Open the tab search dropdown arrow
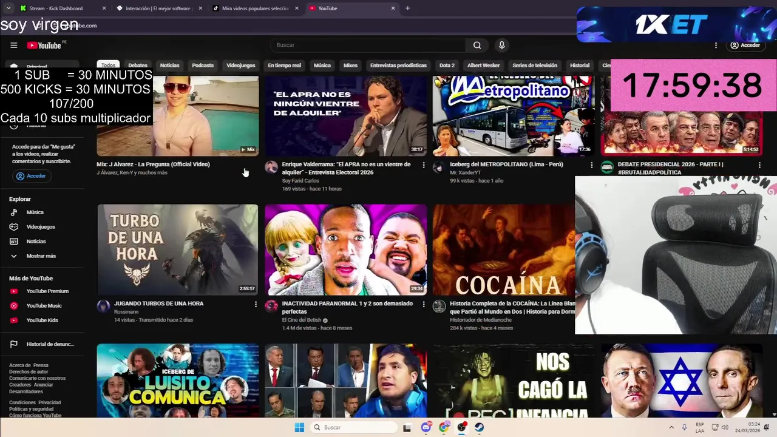Image resolution: width=777 pixels, height=437 pixels. click(8, 8)
